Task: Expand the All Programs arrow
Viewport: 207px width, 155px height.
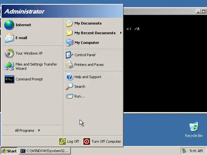Action: pos(39,130)
